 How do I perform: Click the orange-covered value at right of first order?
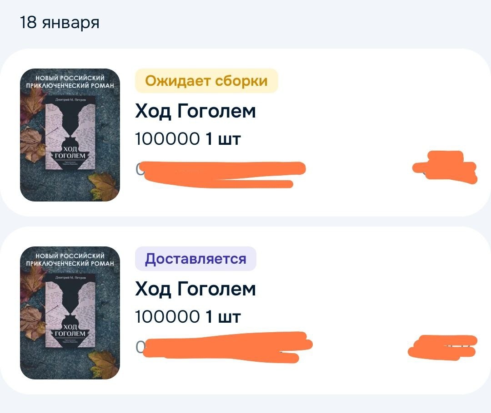[x=445, y=167]
